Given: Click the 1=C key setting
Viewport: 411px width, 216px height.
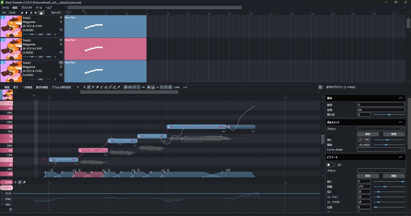Looking at the screenshot, I should tap(185, 87).
